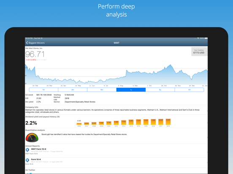Click the Annual Reports section heading
This screenshot has width=233, height=174.
click(33, 146)
